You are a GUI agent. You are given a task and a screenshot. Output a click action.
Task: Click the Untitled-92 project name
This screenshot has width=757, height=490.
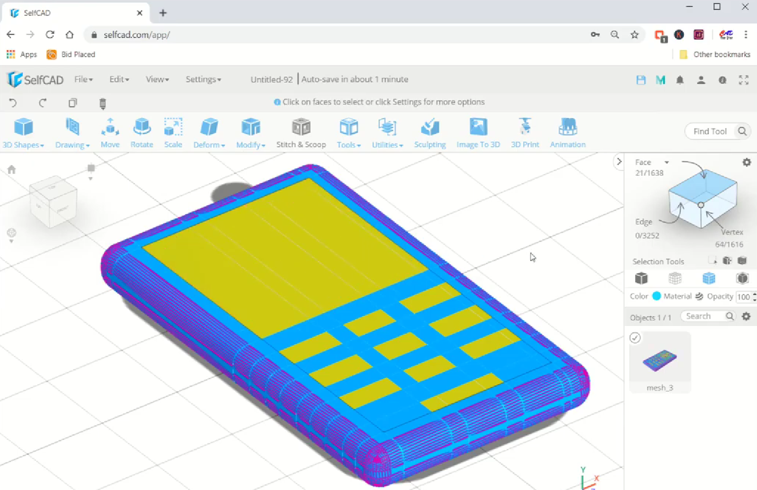(272, 79)
